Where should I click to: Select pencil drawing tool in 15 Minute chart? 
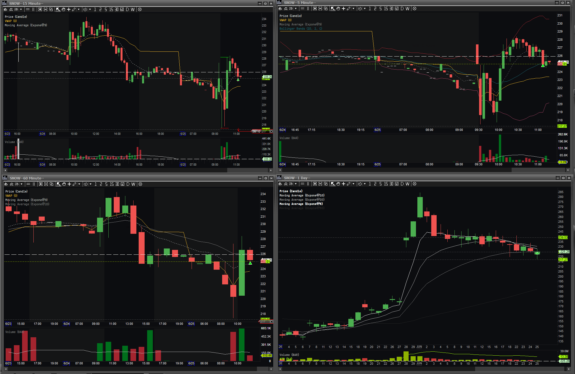74,9
